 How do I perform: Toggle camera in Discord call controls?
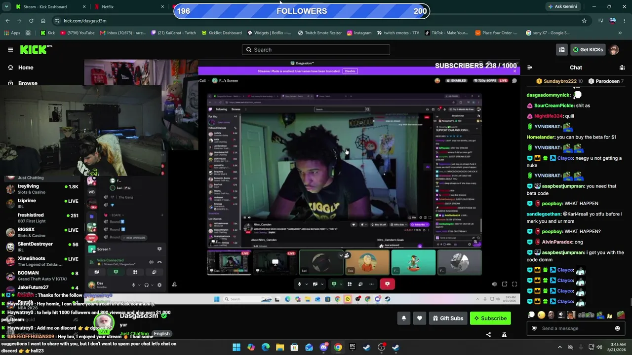[x=315, y=284]
